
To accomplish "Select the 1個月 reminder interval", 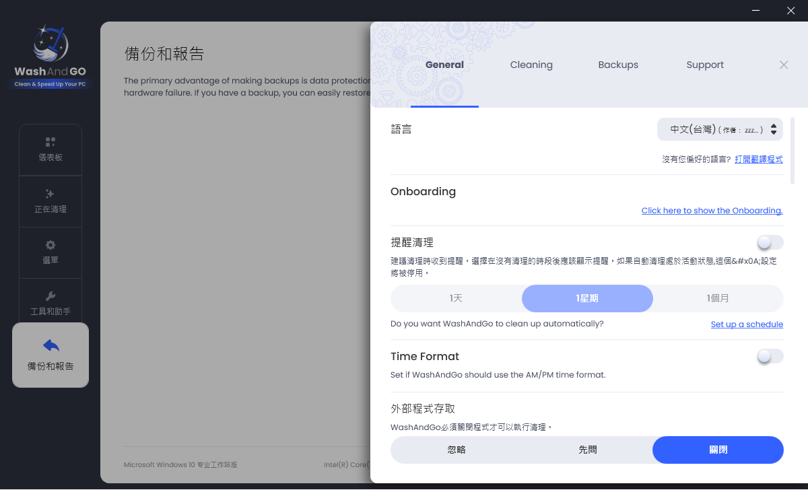I will (718, 298).
